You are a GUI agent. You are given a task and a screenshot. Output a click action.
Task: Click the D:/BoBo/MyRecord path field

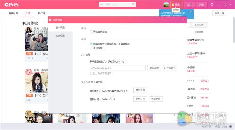tap(117, 68)
